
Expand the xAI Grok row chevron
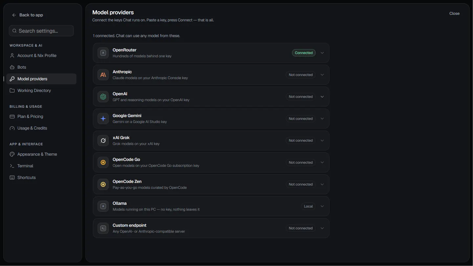[x=322, y=141]
